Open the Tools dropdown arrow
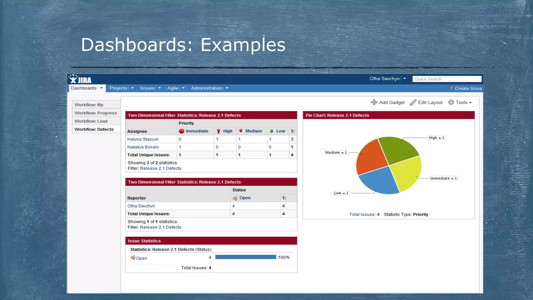This screenshot has width=533, height=300. [x=470, y=103]
